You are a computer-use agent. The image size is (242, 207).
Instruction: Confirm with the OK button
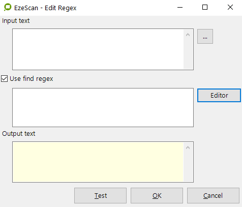pyautogui.click(x=157, y=195)
